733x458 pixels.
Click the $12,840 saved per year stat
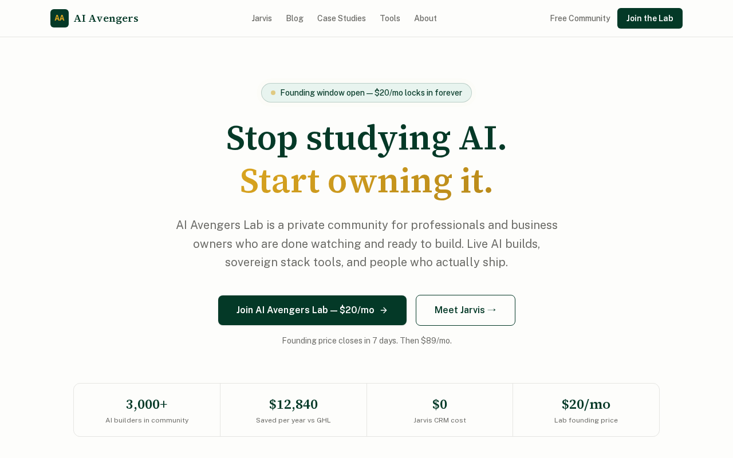pyautogui.click(x=293, y=410)
